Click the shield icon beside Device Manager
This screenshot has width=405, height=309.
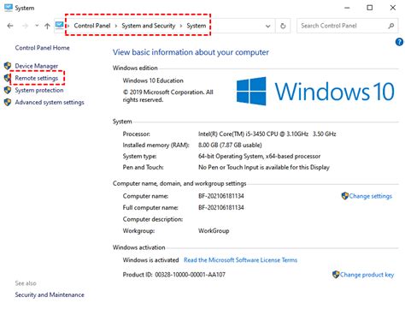click(x=8, y=66)
